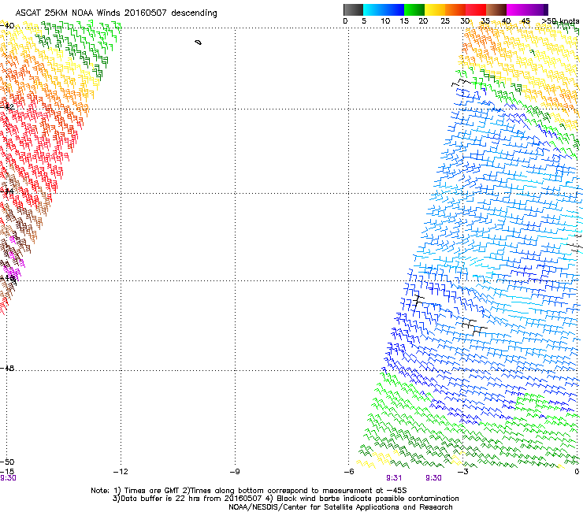Viewport: 583px width, 512px height.
Task: Click the '9:30' time label under -15
Action: [x=8, y=478]
